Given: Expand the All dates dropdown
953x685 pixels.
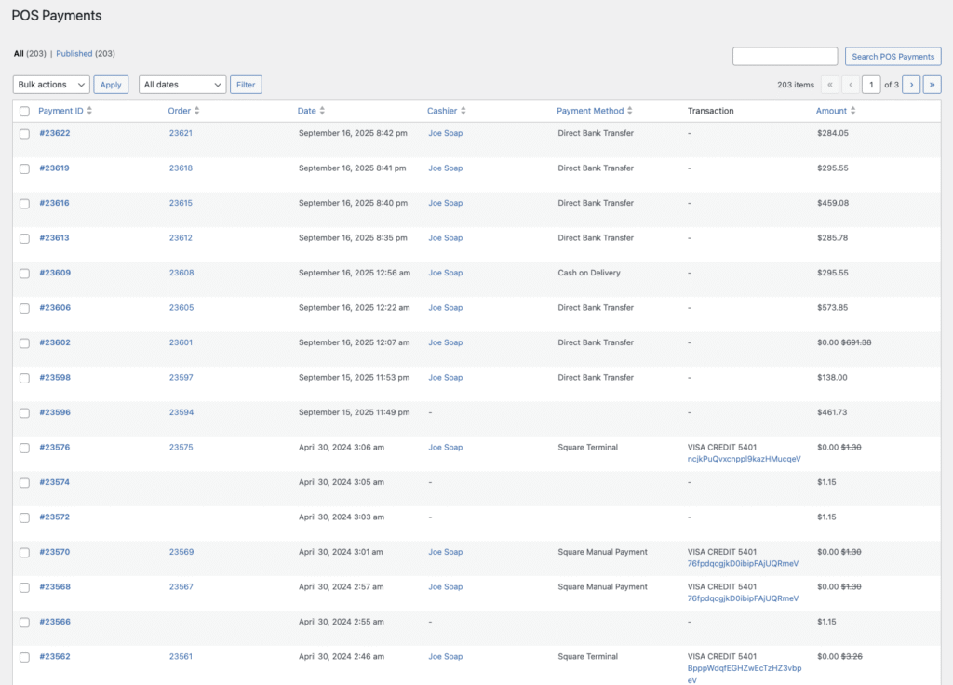Looking at the screenshot, I should [181, 85].
